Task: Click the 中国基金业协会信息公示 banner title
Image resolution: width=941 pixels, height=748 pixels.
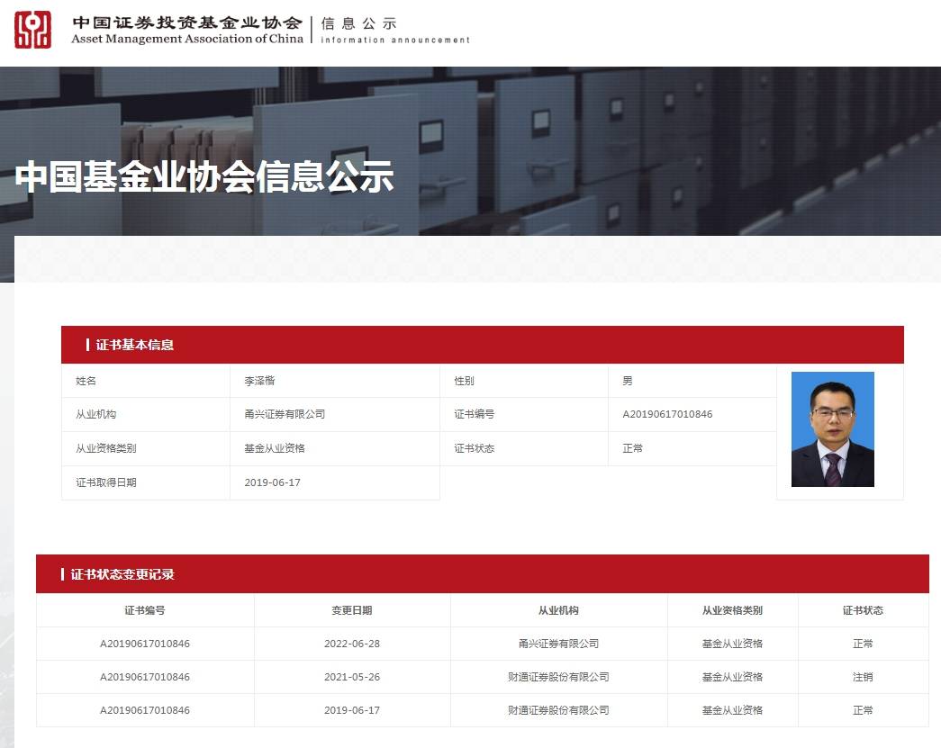Action: 204,176
